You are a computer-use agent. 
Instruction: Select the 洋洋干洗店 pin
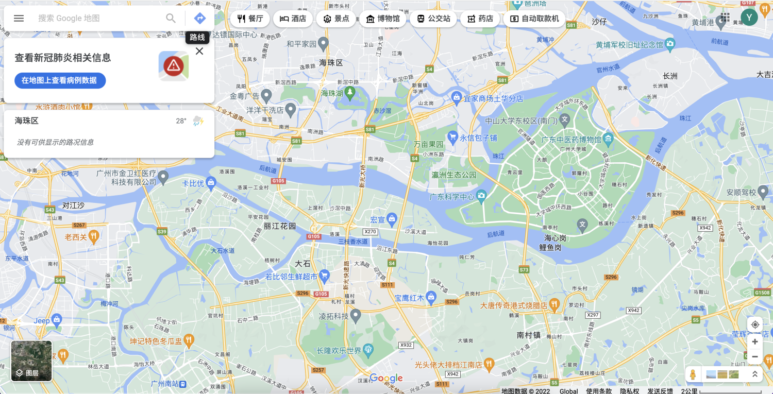click(291, 109)
